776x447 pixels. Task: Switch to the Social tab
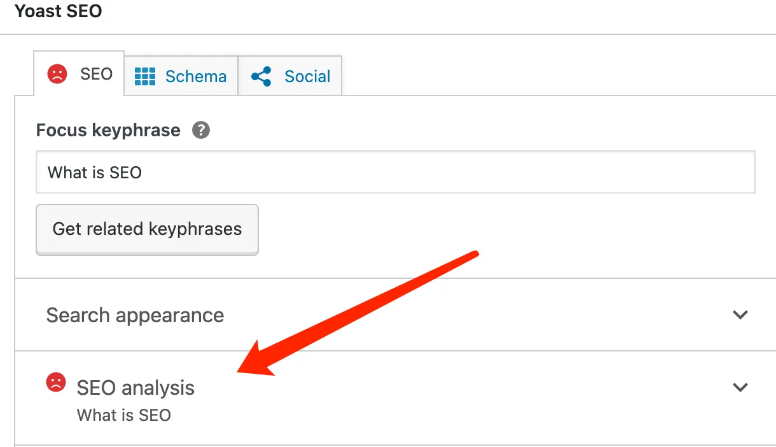click(307, 76)
